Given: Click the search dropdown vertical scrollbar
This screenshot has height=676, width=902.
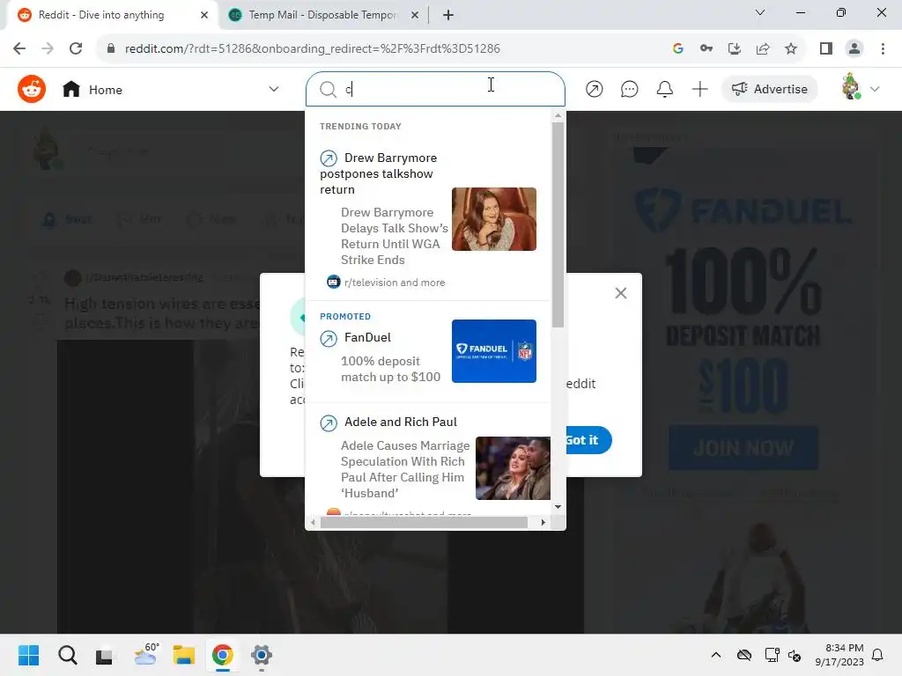Looking at the screenshot, I should [x=558, y=224].
